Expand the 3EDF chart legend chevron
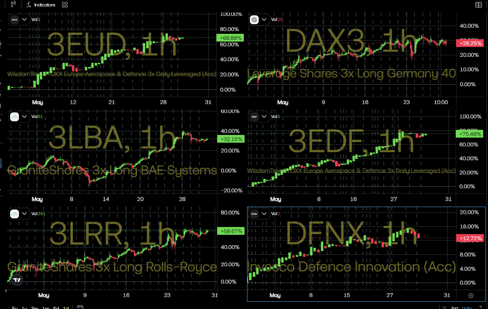This screenshot has width=488, height=309. 264,117
